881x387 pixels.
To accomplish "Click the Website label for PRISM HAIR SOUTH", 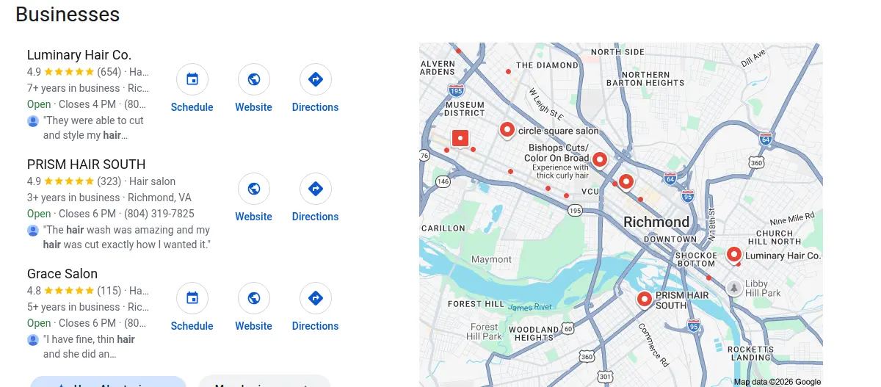I will pyautogui.click(x=254, y=217).
